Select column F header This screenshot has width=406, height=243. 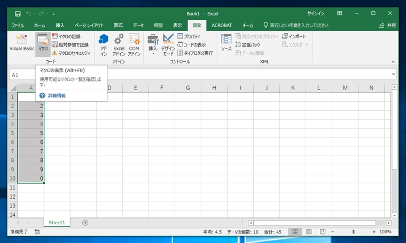(161, 88)
